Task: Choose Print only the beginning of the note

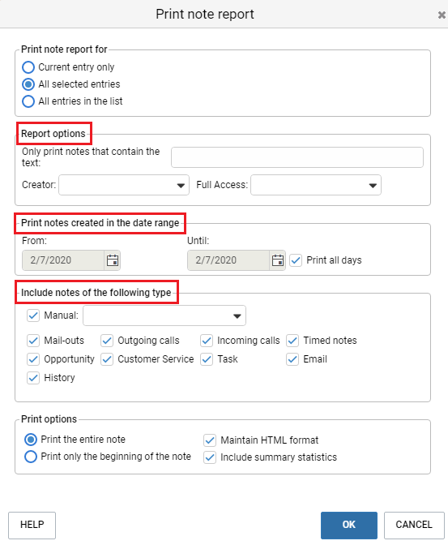Action: 31,457
